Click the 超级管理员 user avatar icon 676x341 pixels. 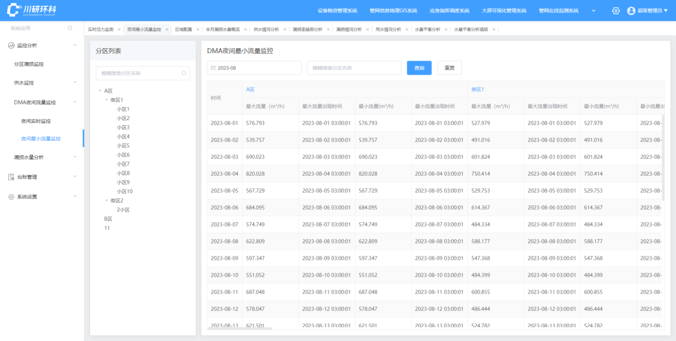[631, 11]
